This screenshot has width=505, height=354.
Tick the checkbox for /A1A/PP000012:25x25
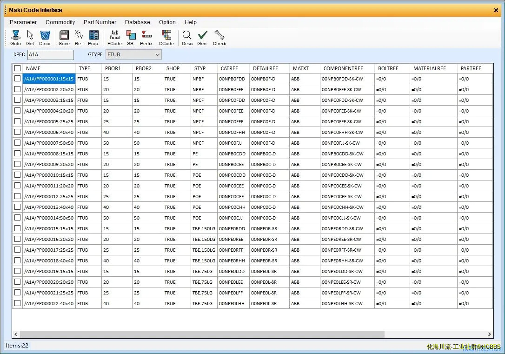pyautogui.click(x=17, y=196)
